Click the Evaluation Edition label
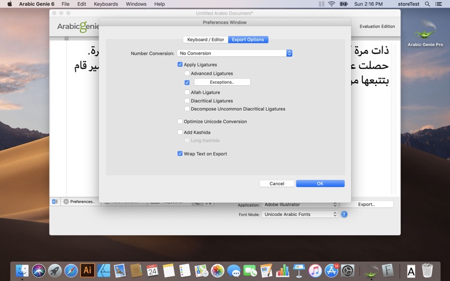The height and width of the screenshot is (281, 450). [377, 26]
